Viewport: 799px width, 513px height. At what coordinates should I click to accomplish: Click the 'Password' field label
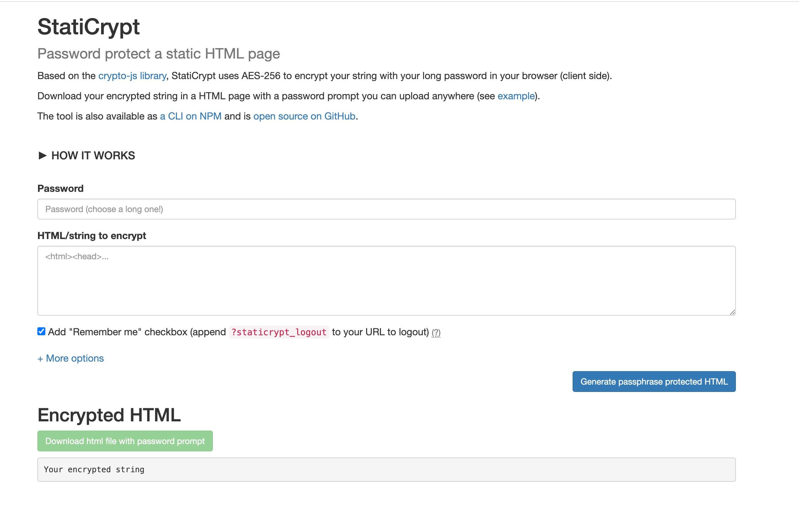(60, 188)
